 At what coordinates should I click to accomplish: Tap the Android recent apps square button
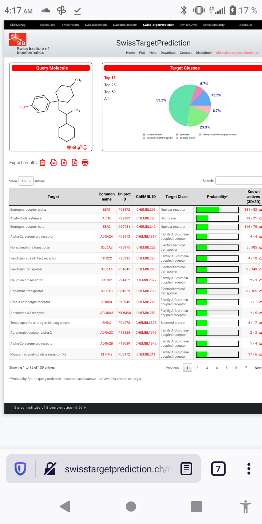pyautogui.click(x=196, y=506)
